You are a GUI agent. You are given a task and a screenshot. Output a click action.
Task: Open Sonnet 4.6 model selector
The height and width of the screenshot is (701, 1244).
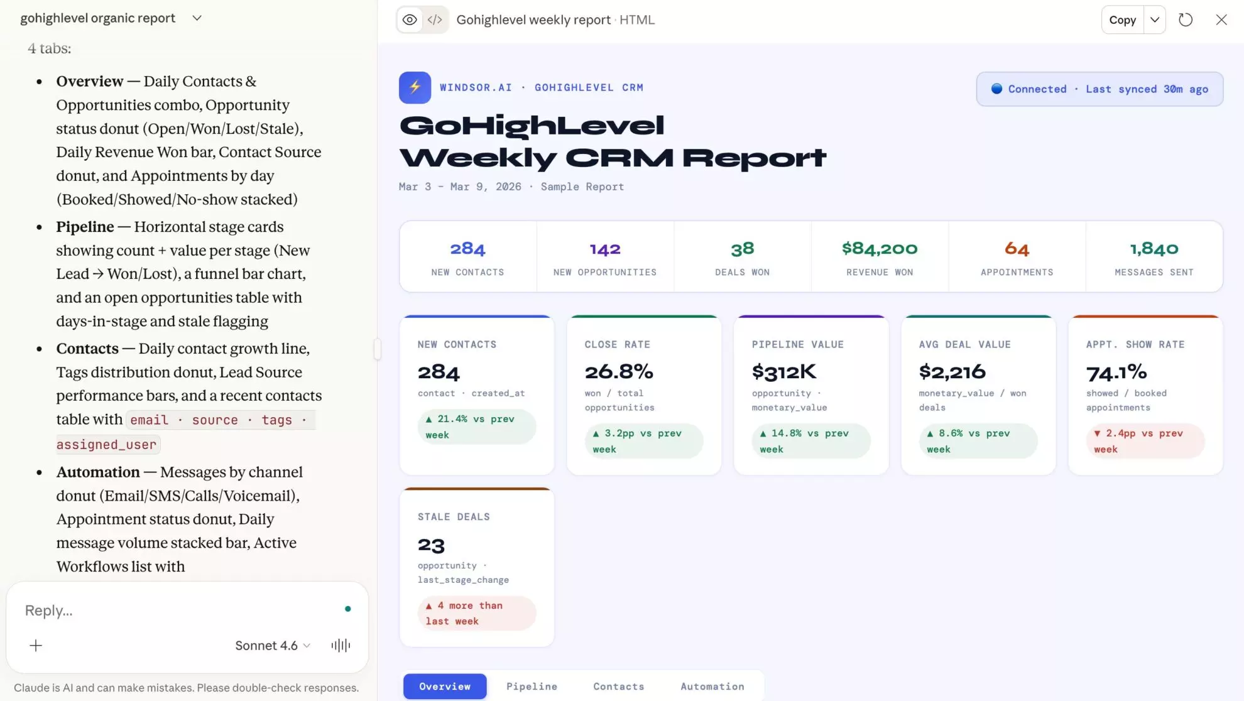point(273,645)
